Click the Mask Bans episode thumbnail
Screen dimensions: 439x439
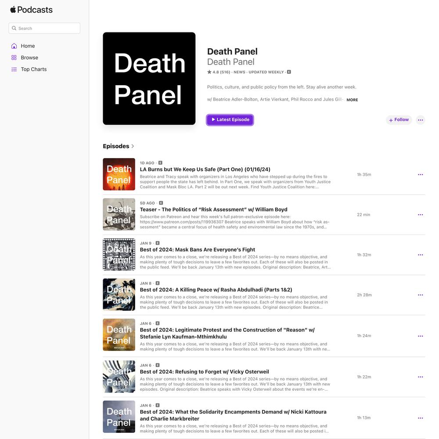119,255
